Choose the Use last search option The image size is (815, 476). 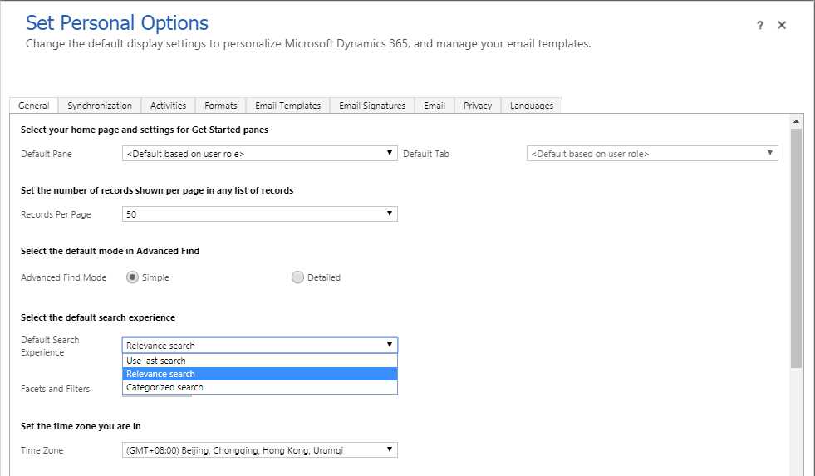tap(260, 361)
